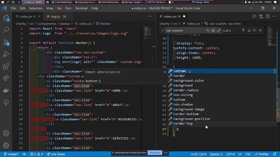Viewport: 280px width, 157px height.
Task: Change indentation via Spaces: 2
Action: pos(216,154)
